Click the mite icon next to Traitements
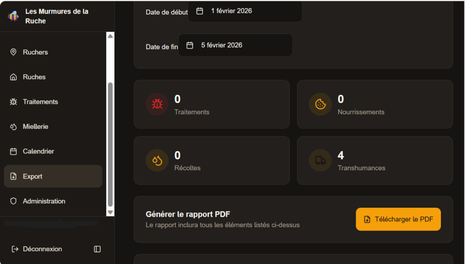 [14, 102]
